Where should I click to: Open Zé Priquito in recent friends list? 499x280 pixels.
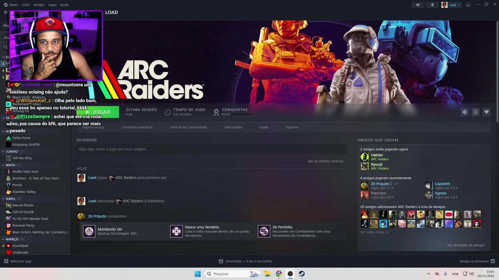coord(380,184)
